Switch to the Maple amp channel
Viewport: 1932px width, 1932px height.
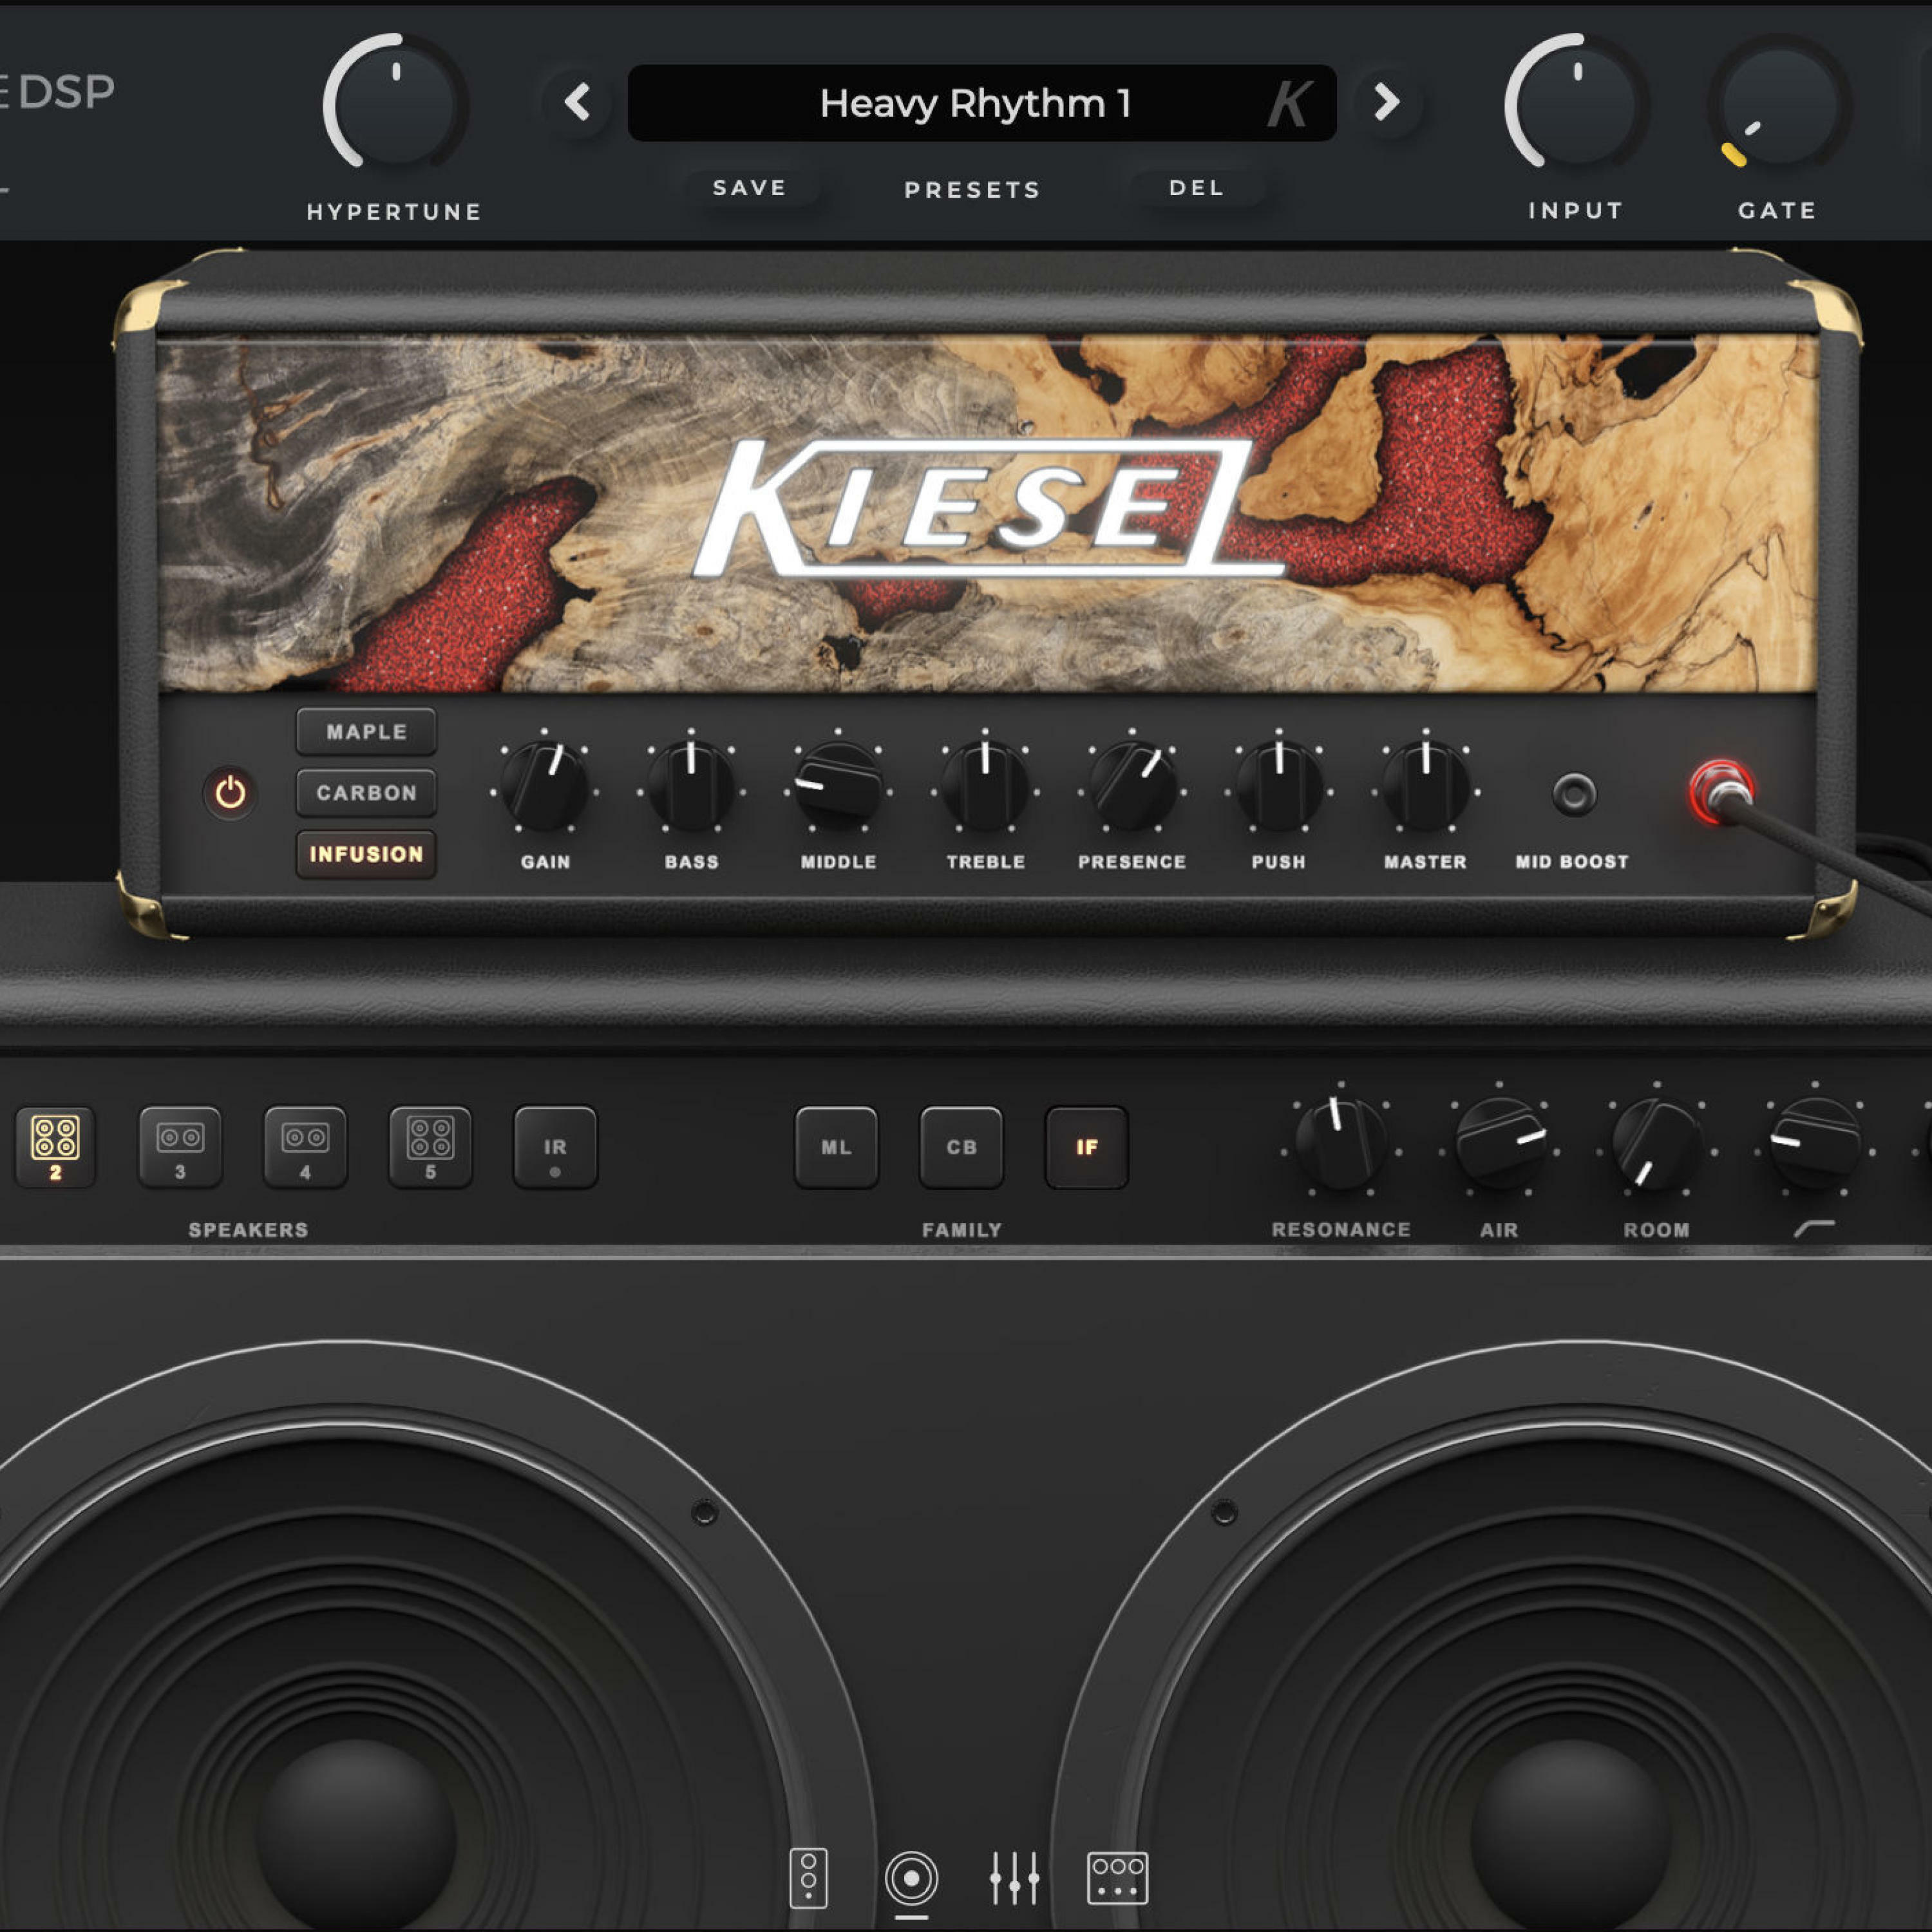(x=366, y=732)
